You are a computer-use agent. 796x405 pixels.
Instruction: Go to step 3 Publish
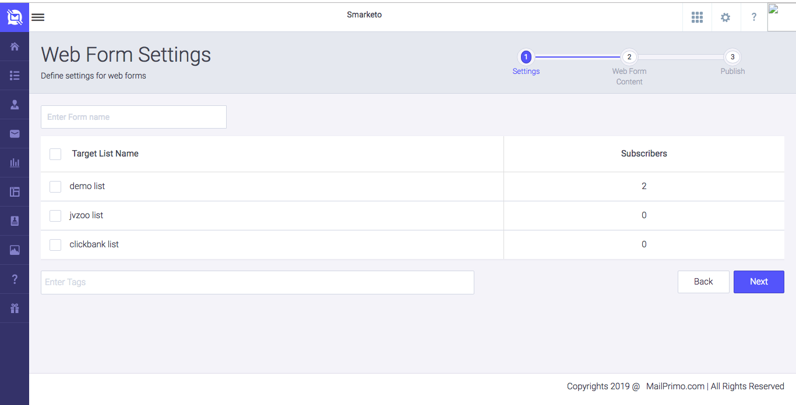(732, 57)
